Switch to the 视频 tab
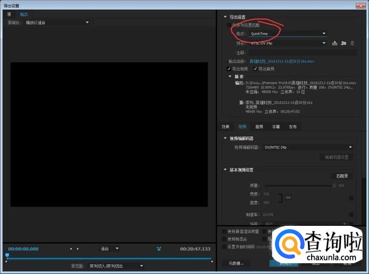The height and width of the screenshot is (274, 369). (x=242, y=127)
